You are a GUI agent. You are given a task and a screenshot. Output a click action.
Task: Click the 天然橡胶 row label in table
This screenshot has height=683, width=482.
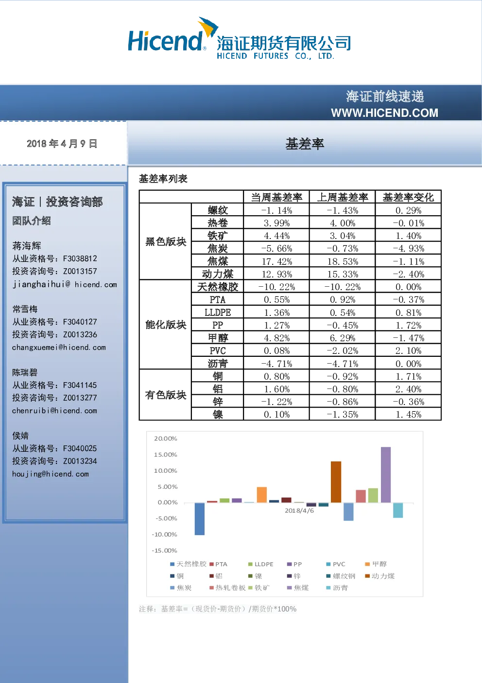coord(218,287)
